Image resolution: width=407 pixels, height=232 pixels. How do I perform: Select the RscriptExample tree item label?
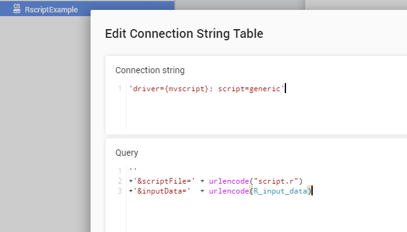51,10
